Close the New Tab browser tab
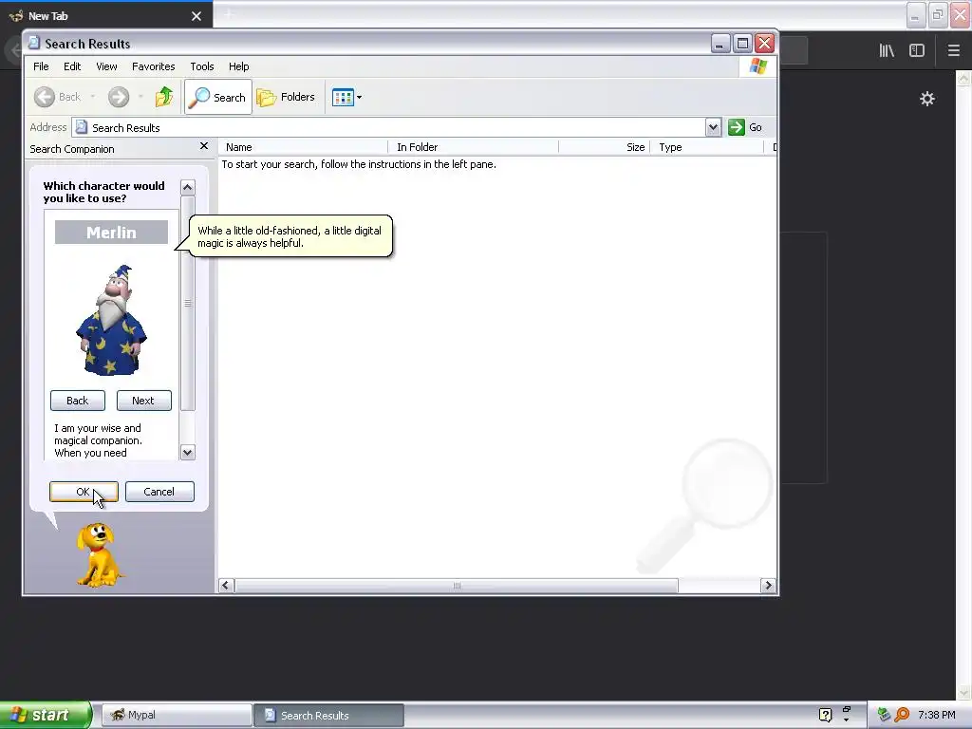Screen dimensions: 972x729 (x=196, y=16)
